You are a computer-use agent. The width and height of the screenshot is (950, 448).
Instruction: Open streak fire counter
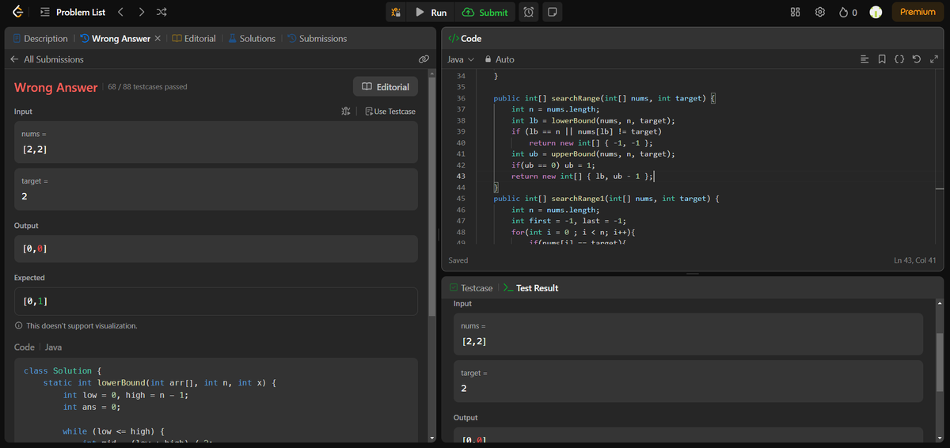(x=848, y=12)
